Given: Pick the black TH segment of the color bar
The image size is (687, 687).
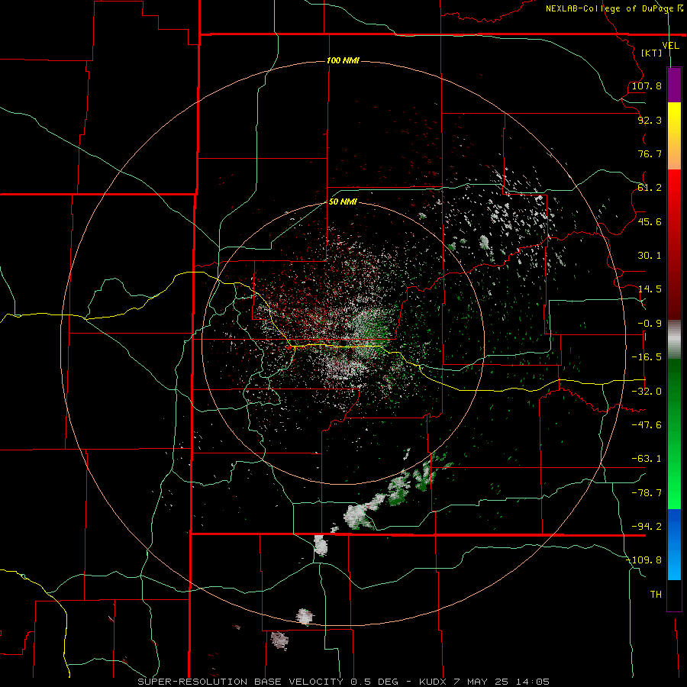Looking at the screenshot, I should click(x=674, y=595).
